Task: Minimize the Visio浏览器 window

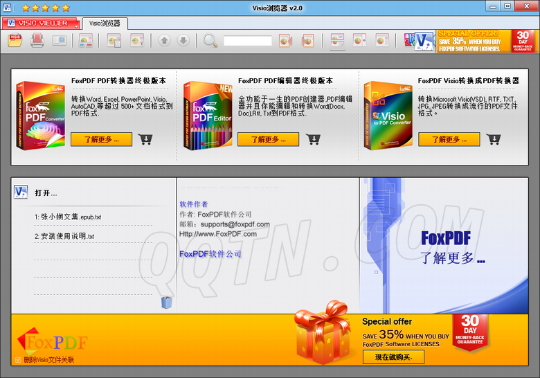Action: [x=493, y=6]
